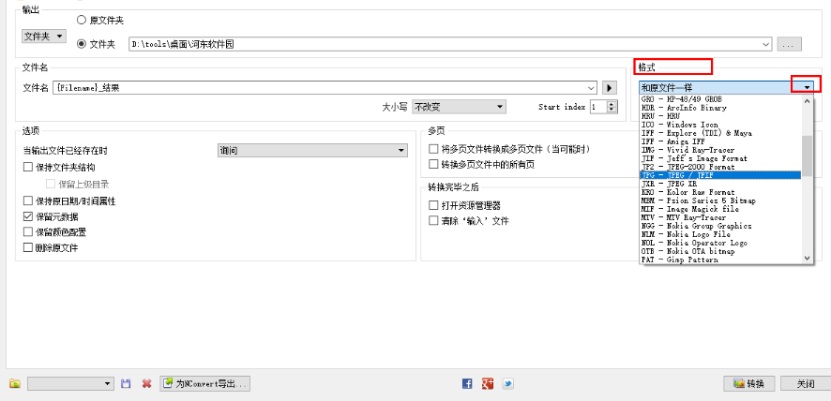Choose ICO - Windows Icon format
The image size is (831, 401).
(720, 125)
